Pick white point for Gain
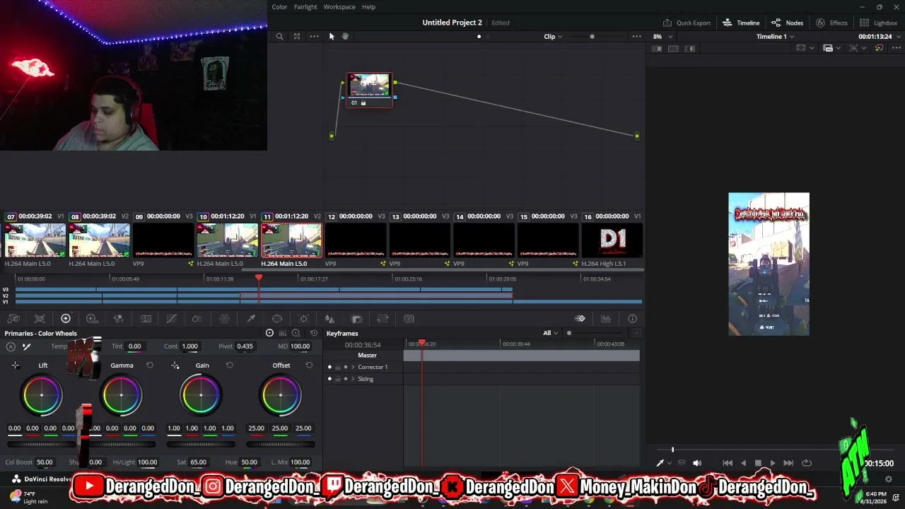Image resolution: width=905 pixels, height=509 pixels. coord(175,365)
